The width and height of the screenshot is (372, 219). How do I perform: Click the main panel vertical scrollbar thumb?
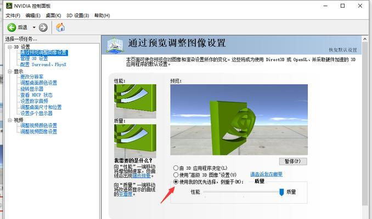pyautogui.click(x=365, y=124)
